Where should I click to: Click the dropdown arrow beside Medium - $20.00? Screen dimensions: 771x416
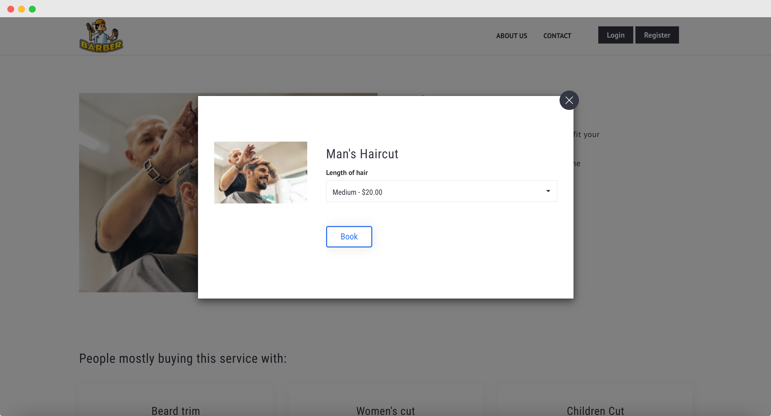[x=548, y=191]
